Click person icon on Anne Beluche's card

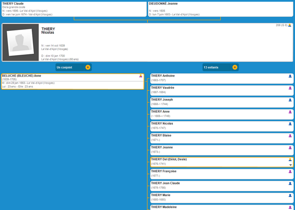pyautogui.click(x=141, y=76)
